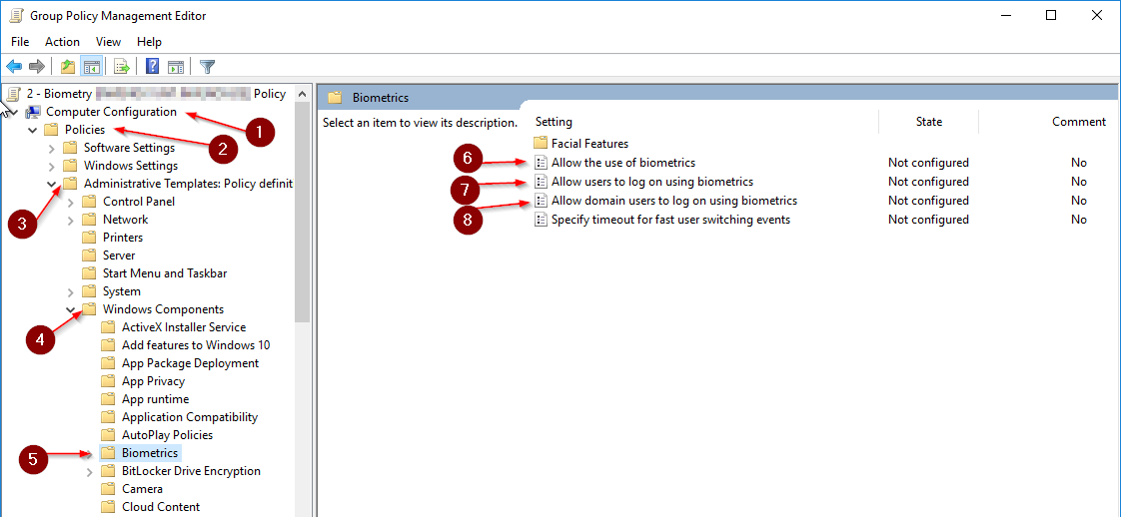Image resolution: width=1121 pixels, height=517 pixels.
Task: Toggle the Show/Hide Console Tree icon
Action: pyautogui.click(x=91, y=67)
